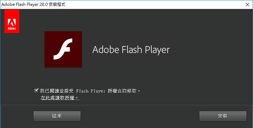The width and height of the screenshot is (253, 128).
Task: Click the red Adobe logo badge
Action: (12, 21)
